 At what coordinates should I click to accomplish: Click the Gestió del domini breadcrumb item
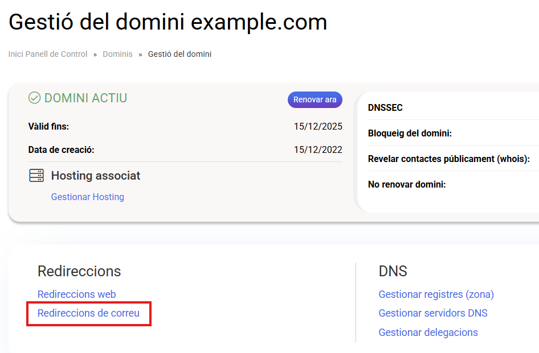179,55
